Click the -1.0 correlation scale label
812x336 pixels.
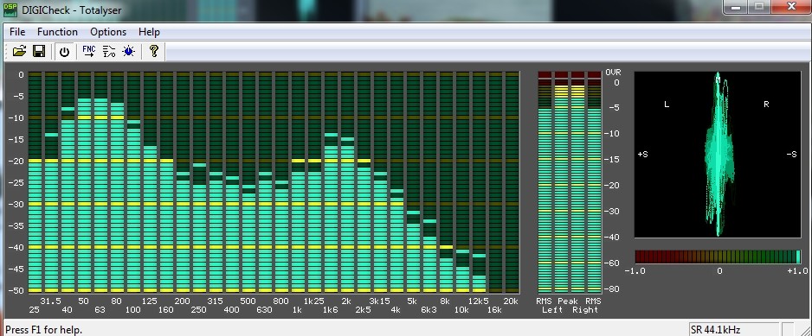tap(635, 271)
